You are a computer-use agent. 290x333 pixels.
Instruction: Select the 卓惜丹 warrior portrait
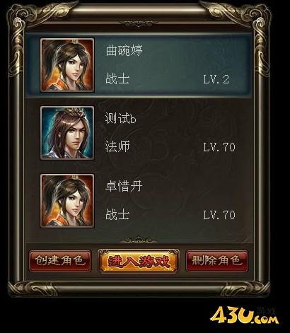point(67,201)
